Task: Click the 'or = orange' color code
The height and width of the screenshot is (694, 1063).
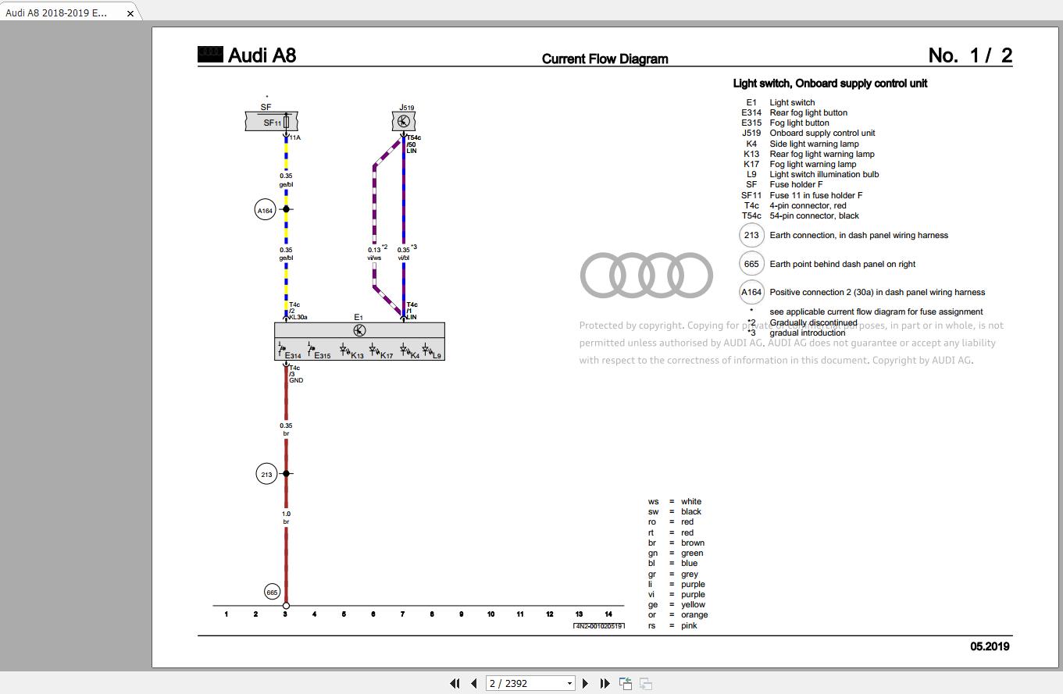Action: point(677,614)
